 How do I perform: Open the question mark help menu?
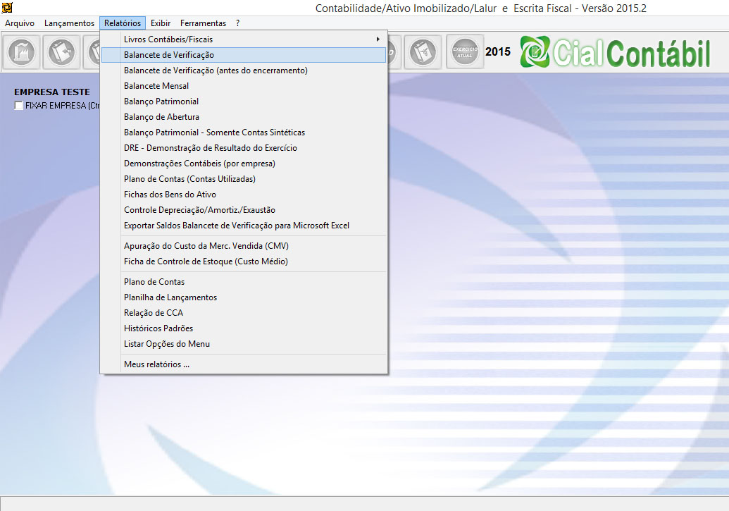pyautogui.click(x=238, y=23)
